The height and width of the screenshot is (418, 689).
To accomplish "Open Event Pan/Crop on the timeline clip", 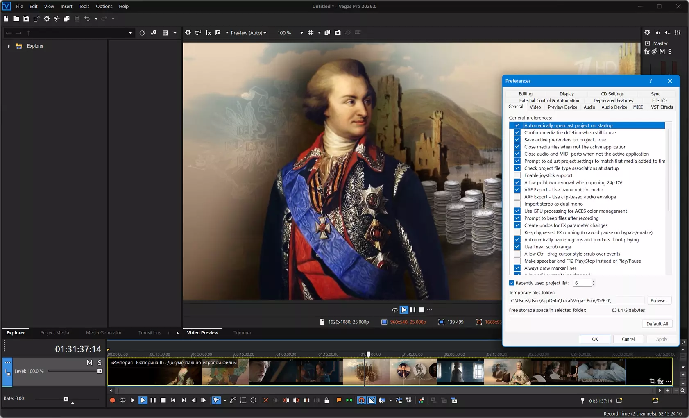I will (652, 382).
